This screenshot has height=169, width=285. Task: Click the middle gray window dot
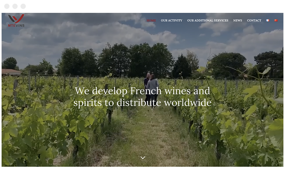click(x=15, y=6)
